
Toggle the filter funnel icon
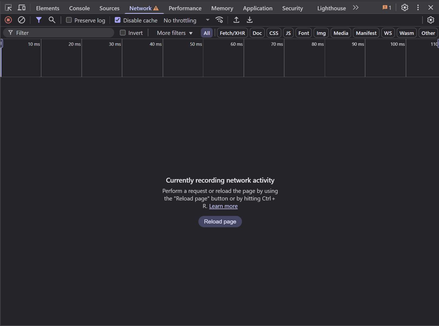click(x=39, y=20)
